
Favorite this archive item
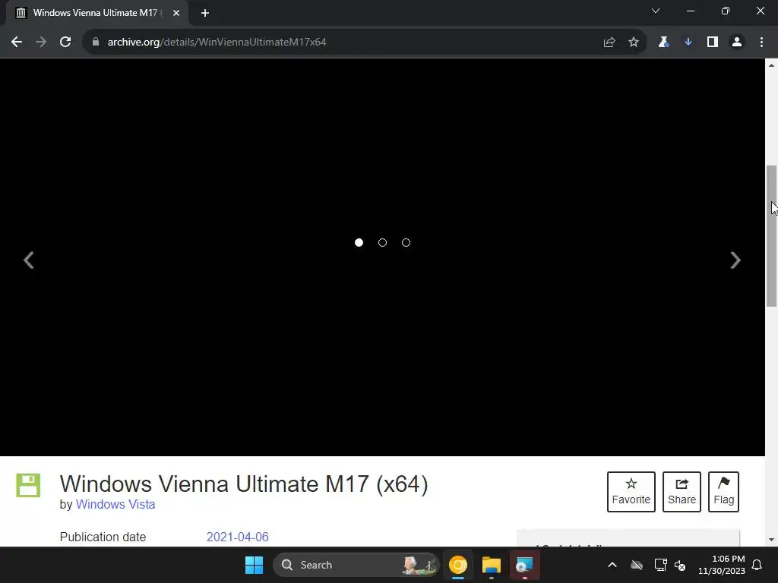coord(631,492)
